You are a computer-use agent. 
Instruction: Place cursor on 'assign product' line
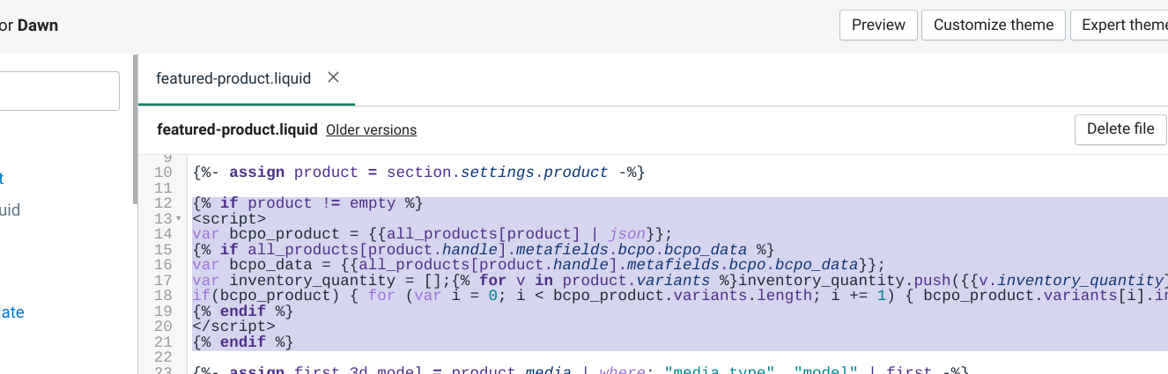[x=419, y=172]
